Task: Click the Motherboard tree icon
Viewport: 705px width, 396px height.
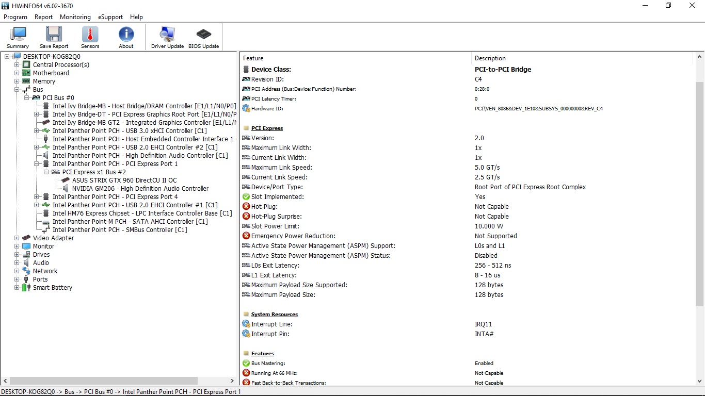Action: click(x=26, y=73)
